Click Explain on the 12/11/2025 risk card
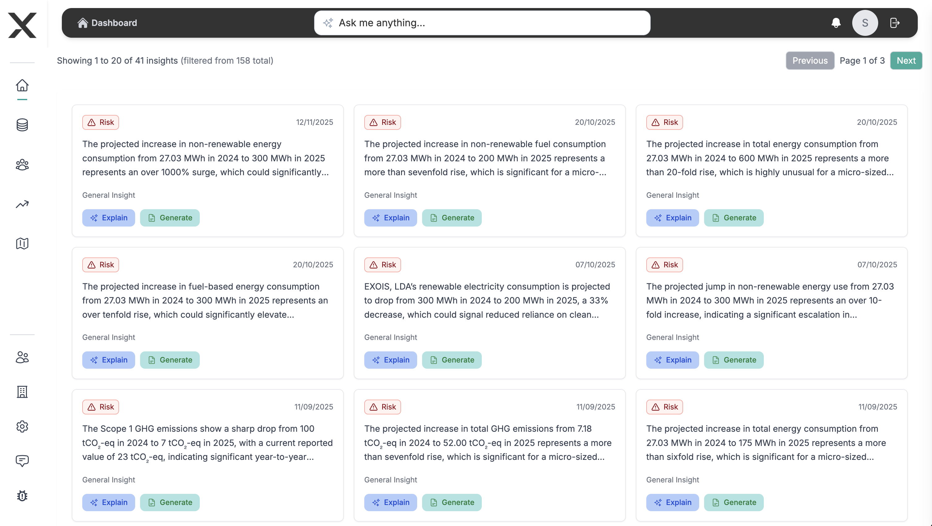 [108, 218]
